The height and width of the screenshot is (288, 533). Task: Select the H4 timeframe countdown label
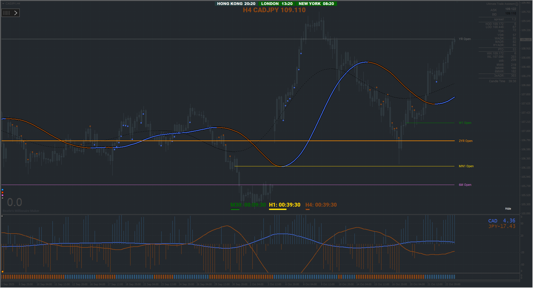(x=321, y=205)
